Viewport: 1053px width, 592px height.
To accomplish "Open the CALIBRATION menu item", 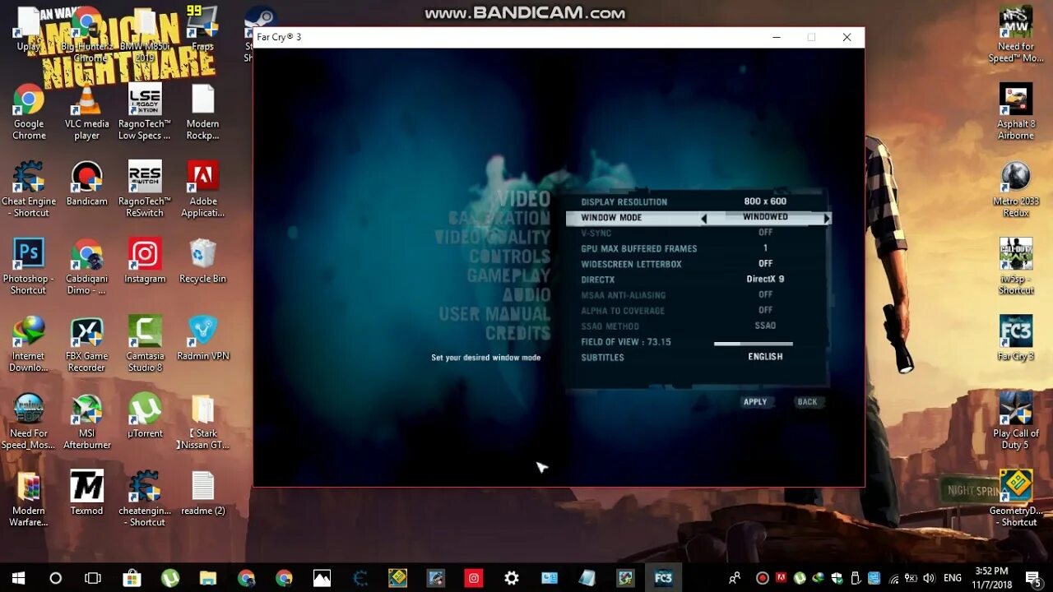I will coord(499,218).
